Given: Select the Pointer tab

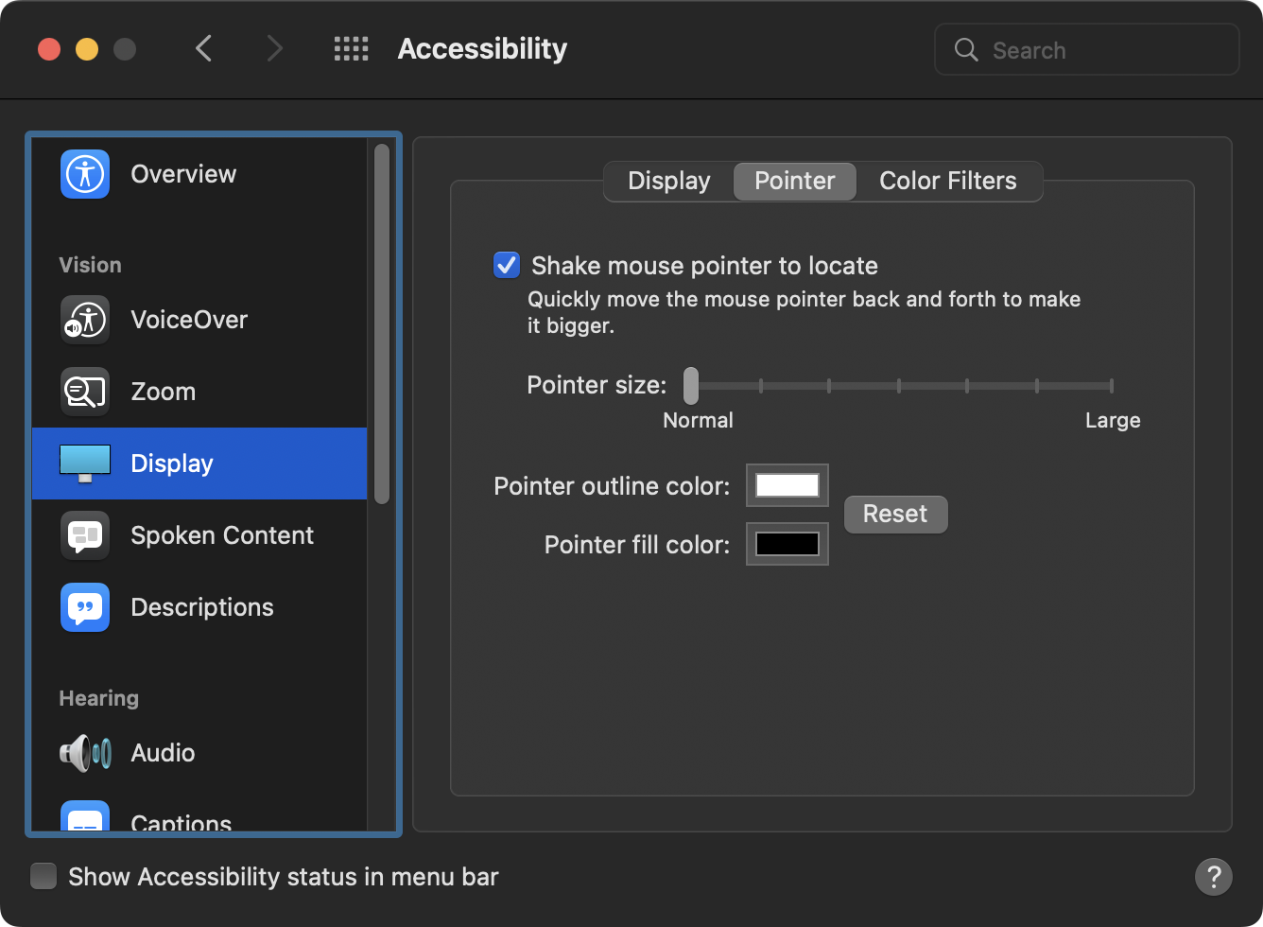Looking at the screenshot, I should (x=794, y=181).
